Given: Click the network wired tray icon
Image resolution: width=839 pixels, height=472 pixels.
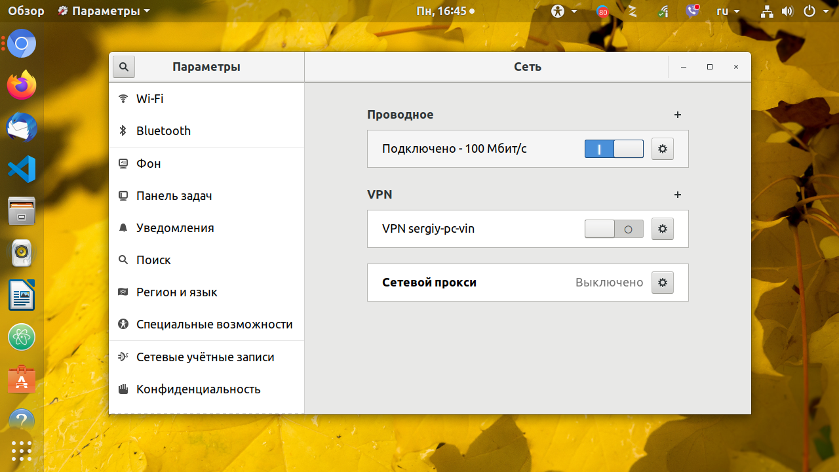Looking at the screenshot, I should [x=767, y=11].
